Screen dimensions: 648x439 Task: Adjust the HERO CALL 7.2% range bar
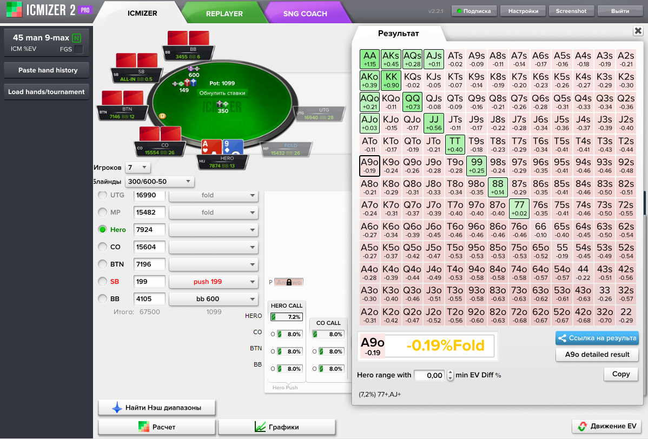[x=287, y=317]
